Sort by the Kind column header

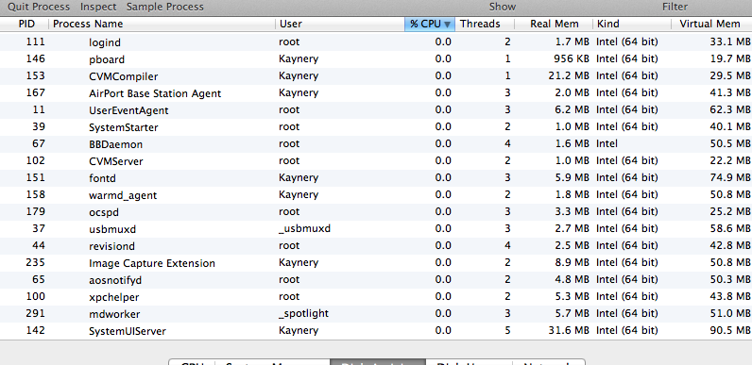[607, 24]
